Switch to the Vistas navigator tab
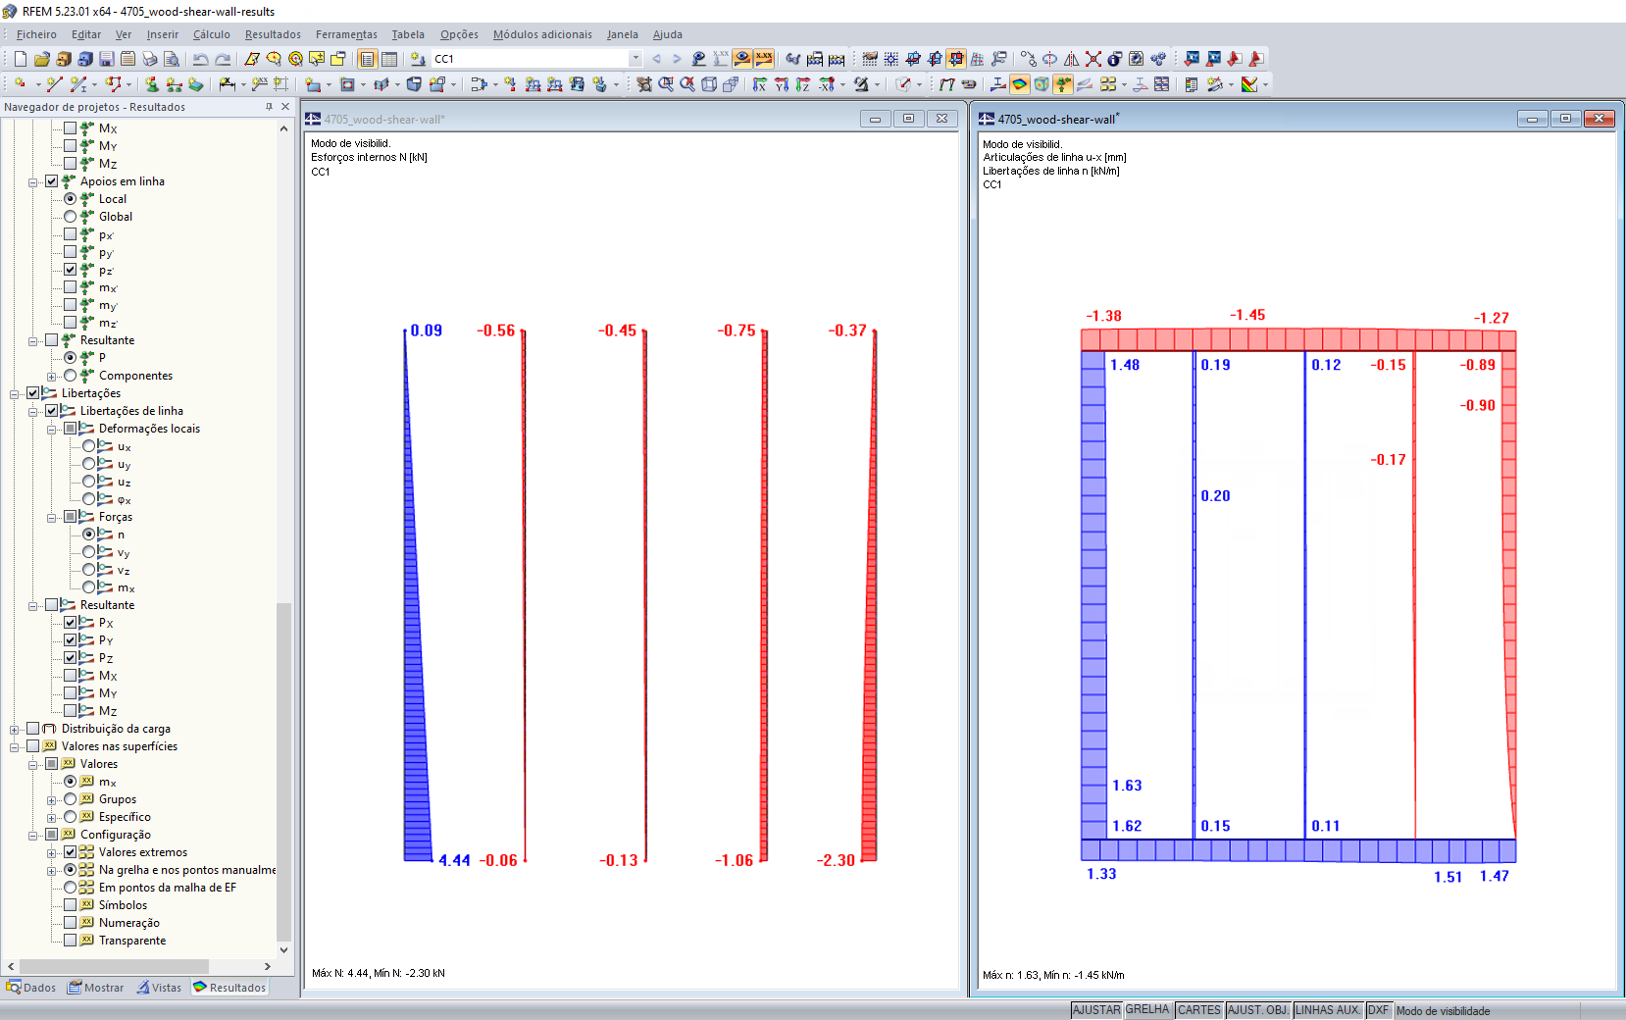1626x1020 pixels. pos(159,988)
